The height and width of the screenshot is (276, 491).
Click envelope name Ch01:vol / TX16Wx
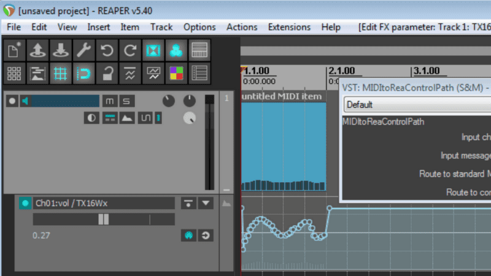tap(71, 204)
